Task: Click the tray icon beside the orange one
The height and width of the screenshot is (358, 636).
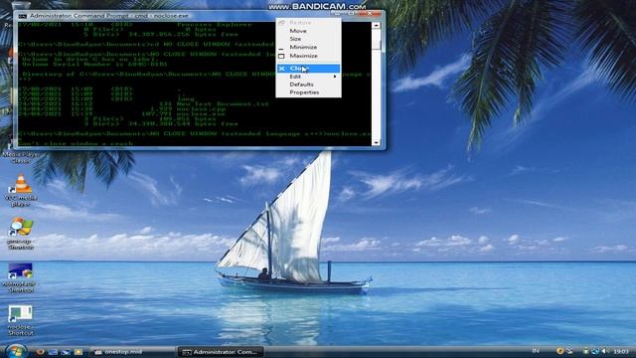Action: point(569,351)
